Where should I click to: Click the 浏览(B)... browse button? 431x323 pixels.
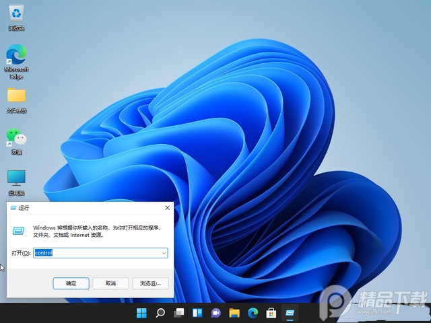150,283
